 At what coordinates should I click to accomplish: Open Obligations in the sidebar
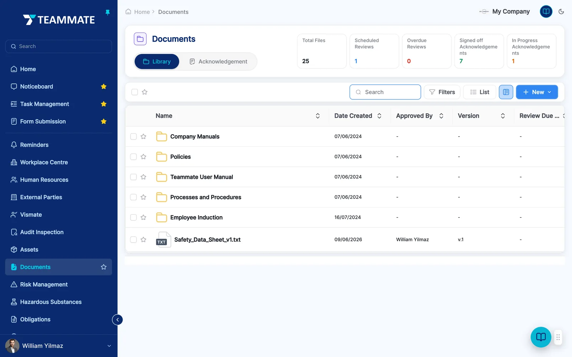click(59, 320)
